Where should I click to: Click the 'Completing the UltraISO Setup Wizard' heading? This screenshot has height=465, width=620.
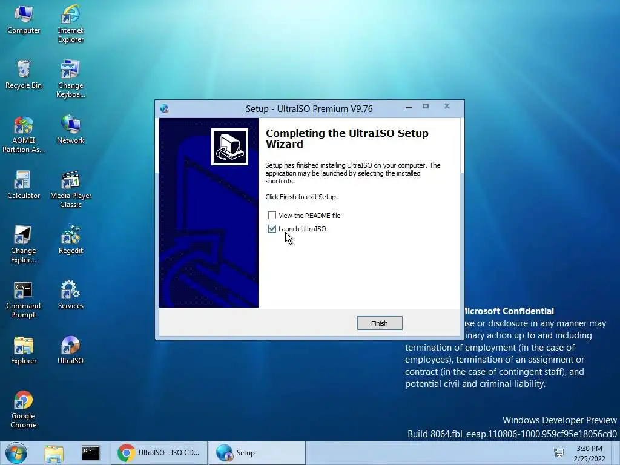tap(347, 139)
